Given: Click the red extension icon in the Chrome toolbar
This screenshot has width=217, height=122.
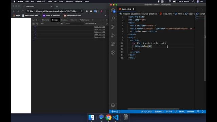Looking at the screenshot, I should click(101, 11).
